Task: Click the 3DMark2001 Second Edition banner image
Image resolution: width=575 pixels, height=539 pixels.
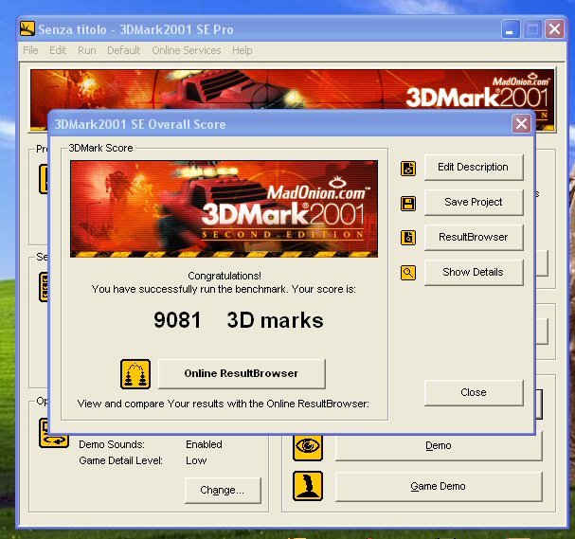Action: (x=224, y=208)
